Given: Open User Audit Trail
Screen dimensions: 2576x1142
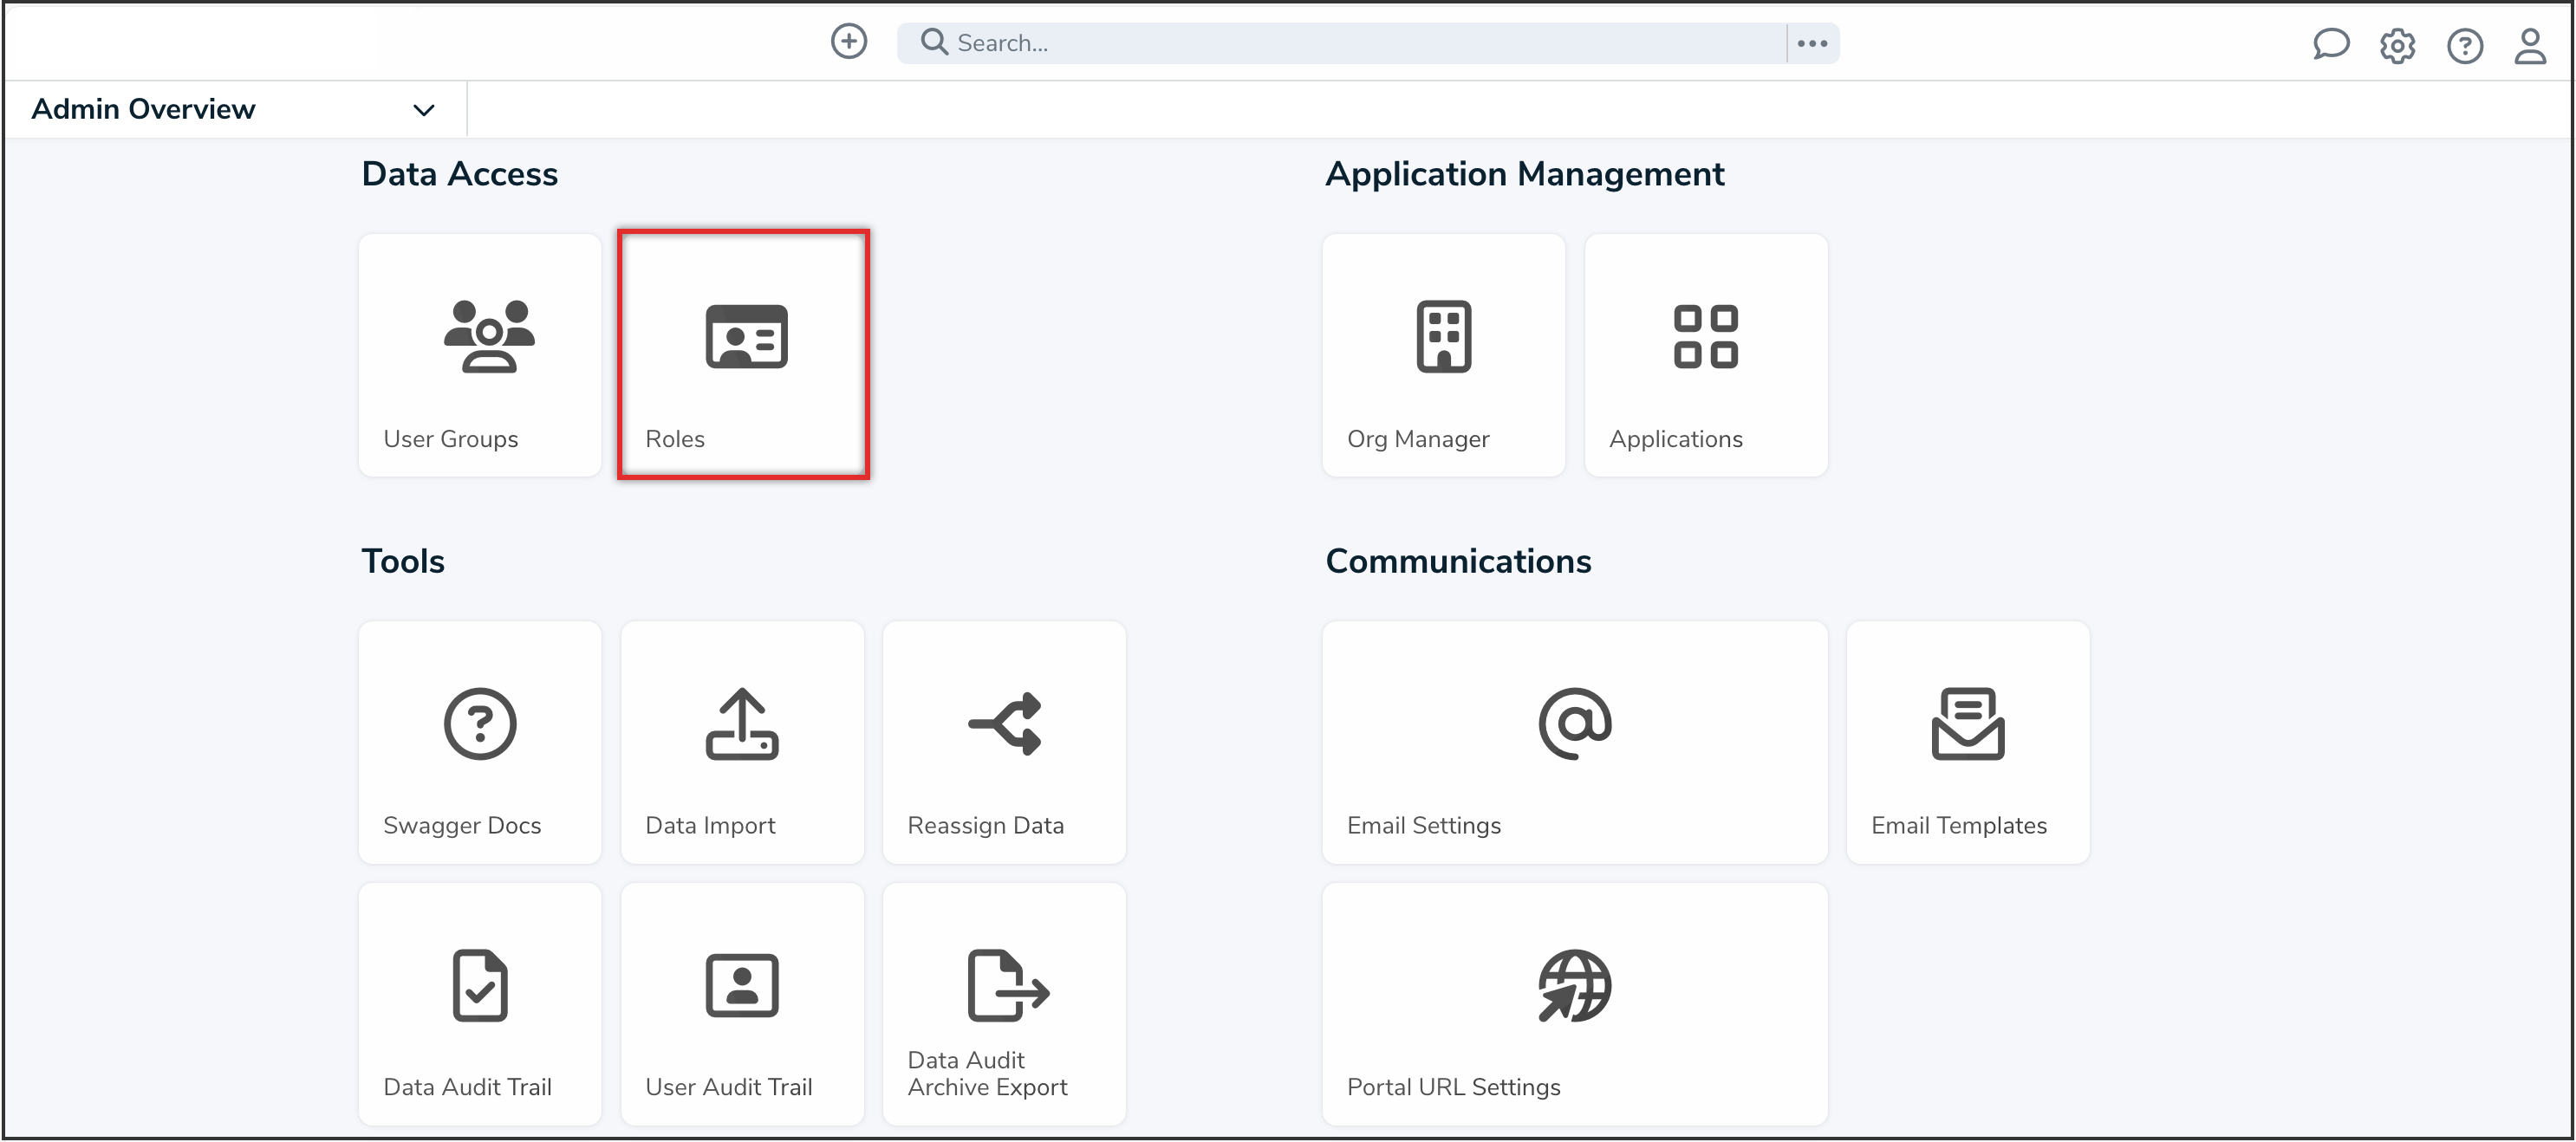Looking at the screenshot, I should [742, 1004].
